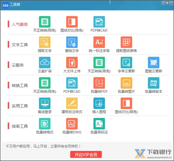This screenshot has height=161, width=174.
Task: Click the 文字工具 category label
Action: [20, 45]
